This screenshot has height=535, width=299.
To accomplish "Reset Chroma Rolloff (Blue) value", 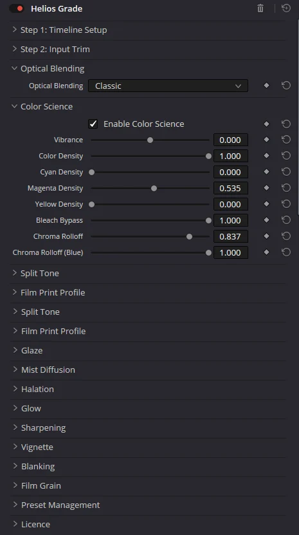I will pos(286,252).
